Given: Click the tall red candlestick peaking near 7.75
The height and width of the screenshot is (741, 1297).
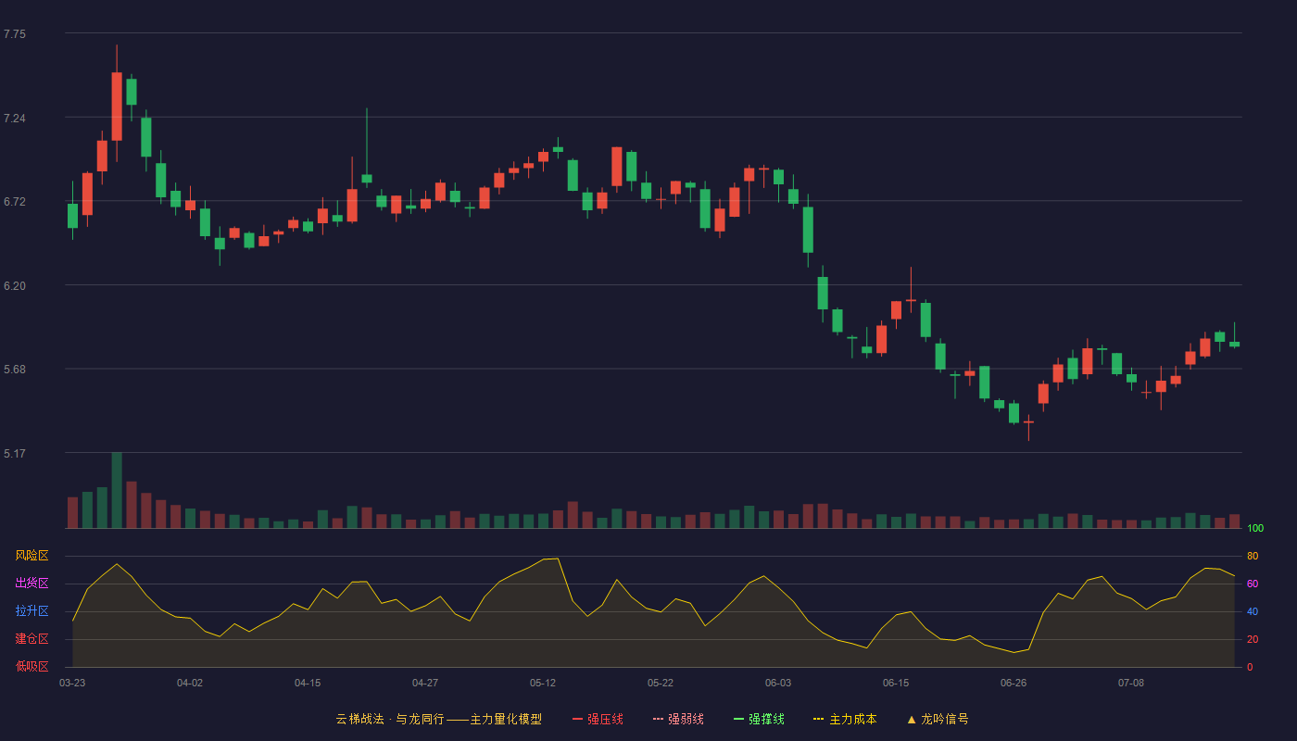Looking at the screenshot, I should [x=117, y=106].
